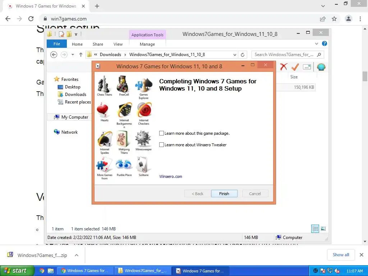Open the Windows start button
368x276 pixels.
pyautogui.click(x=17, y=271)
